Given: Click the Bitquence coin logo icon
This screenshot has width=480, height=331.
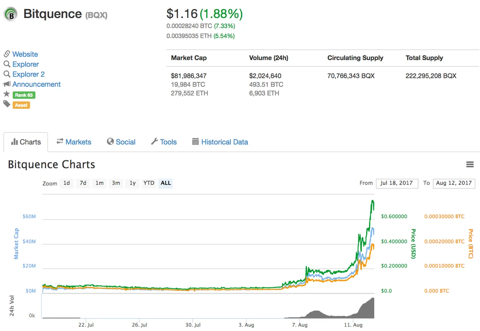Looking at the screenshot, I should 10,14.
